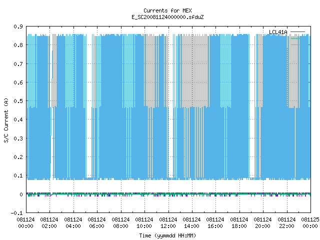Click the "Time (yymmdd HH:MM)" x-axis label
Image resolution: width=320 pixels, height=240 pixels.
tap(167, 235)
